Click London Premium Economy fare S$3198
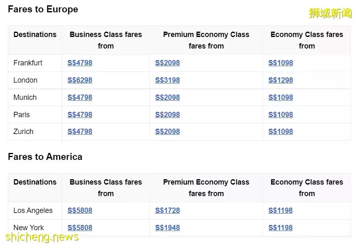Viewport: 358px width, 245px height. pyautogui.click(x=167, y=80)
